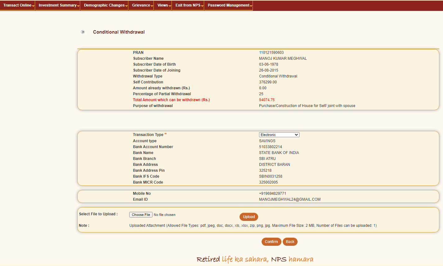
Task: Click the No file chosen upload field
Action: point(165,214)
